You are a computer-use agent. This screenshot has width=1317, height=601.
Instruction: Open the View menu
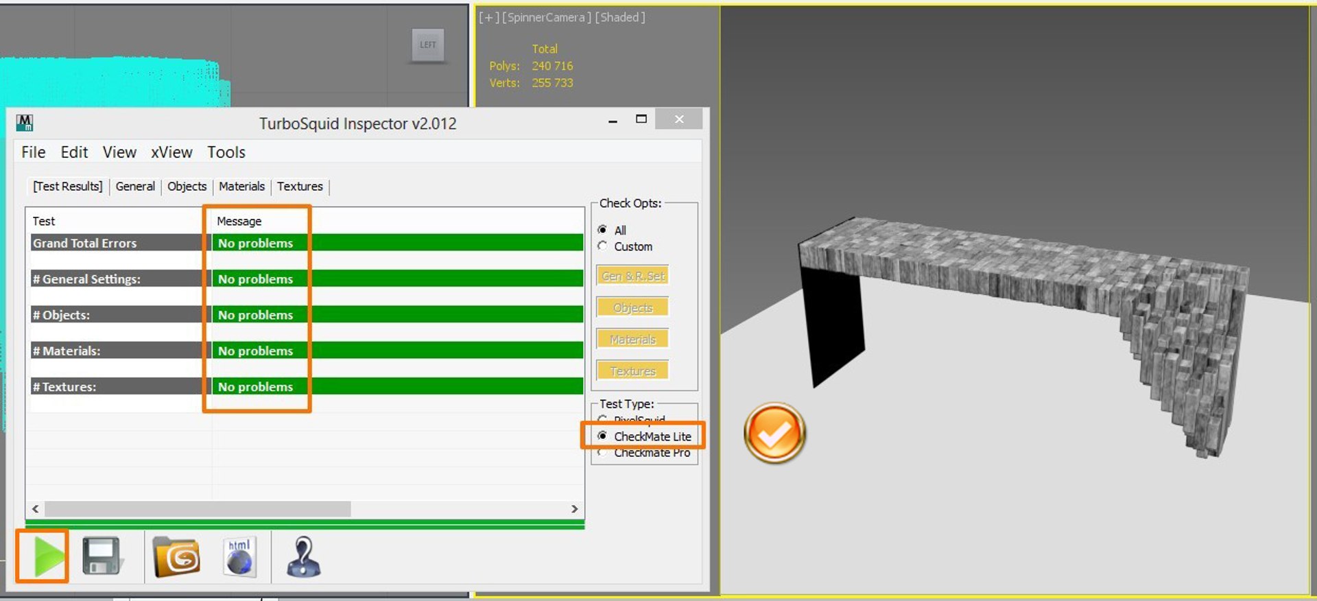click(x=119, y=152)
